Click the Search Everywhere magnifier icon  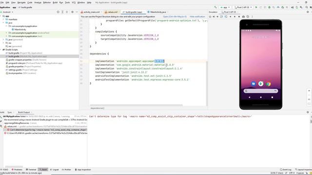click(x=307, y=7)
